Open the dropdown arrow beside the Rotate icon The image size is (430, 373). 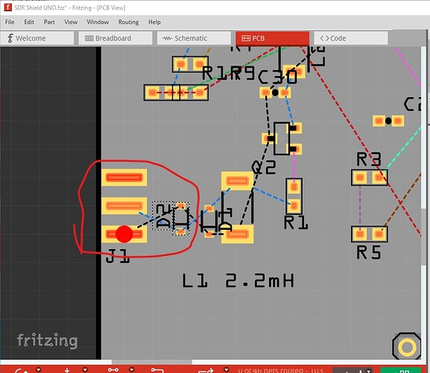pyautogui.click(x=39, y=369)
